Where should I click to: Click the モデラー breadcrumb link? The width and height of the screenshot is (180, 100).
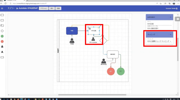click(11, 8)
